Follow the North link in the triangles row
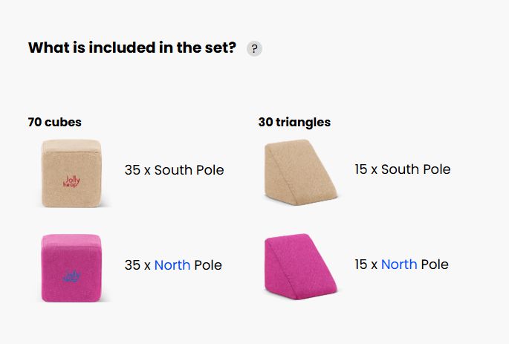This screenshot has height=344, width=509. click(399, 265)
